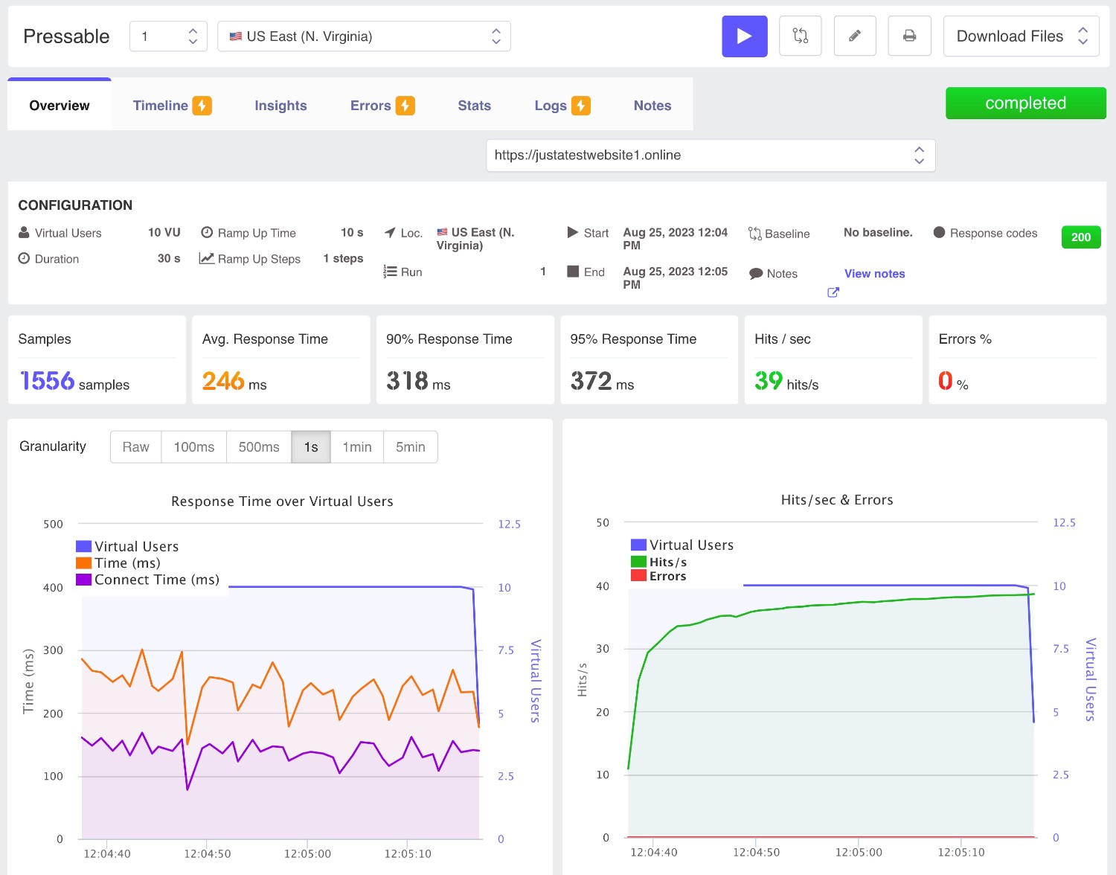Click the No baseline. text
Viewport: 1116px width, 875px height.
[878, 232]
